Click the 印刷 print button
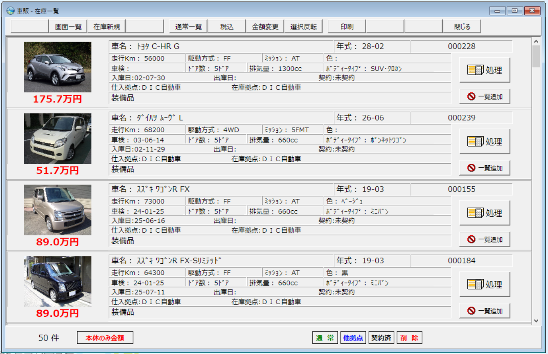Image resolution: width=548 pixels, height=354 pixels. point(347,27)
